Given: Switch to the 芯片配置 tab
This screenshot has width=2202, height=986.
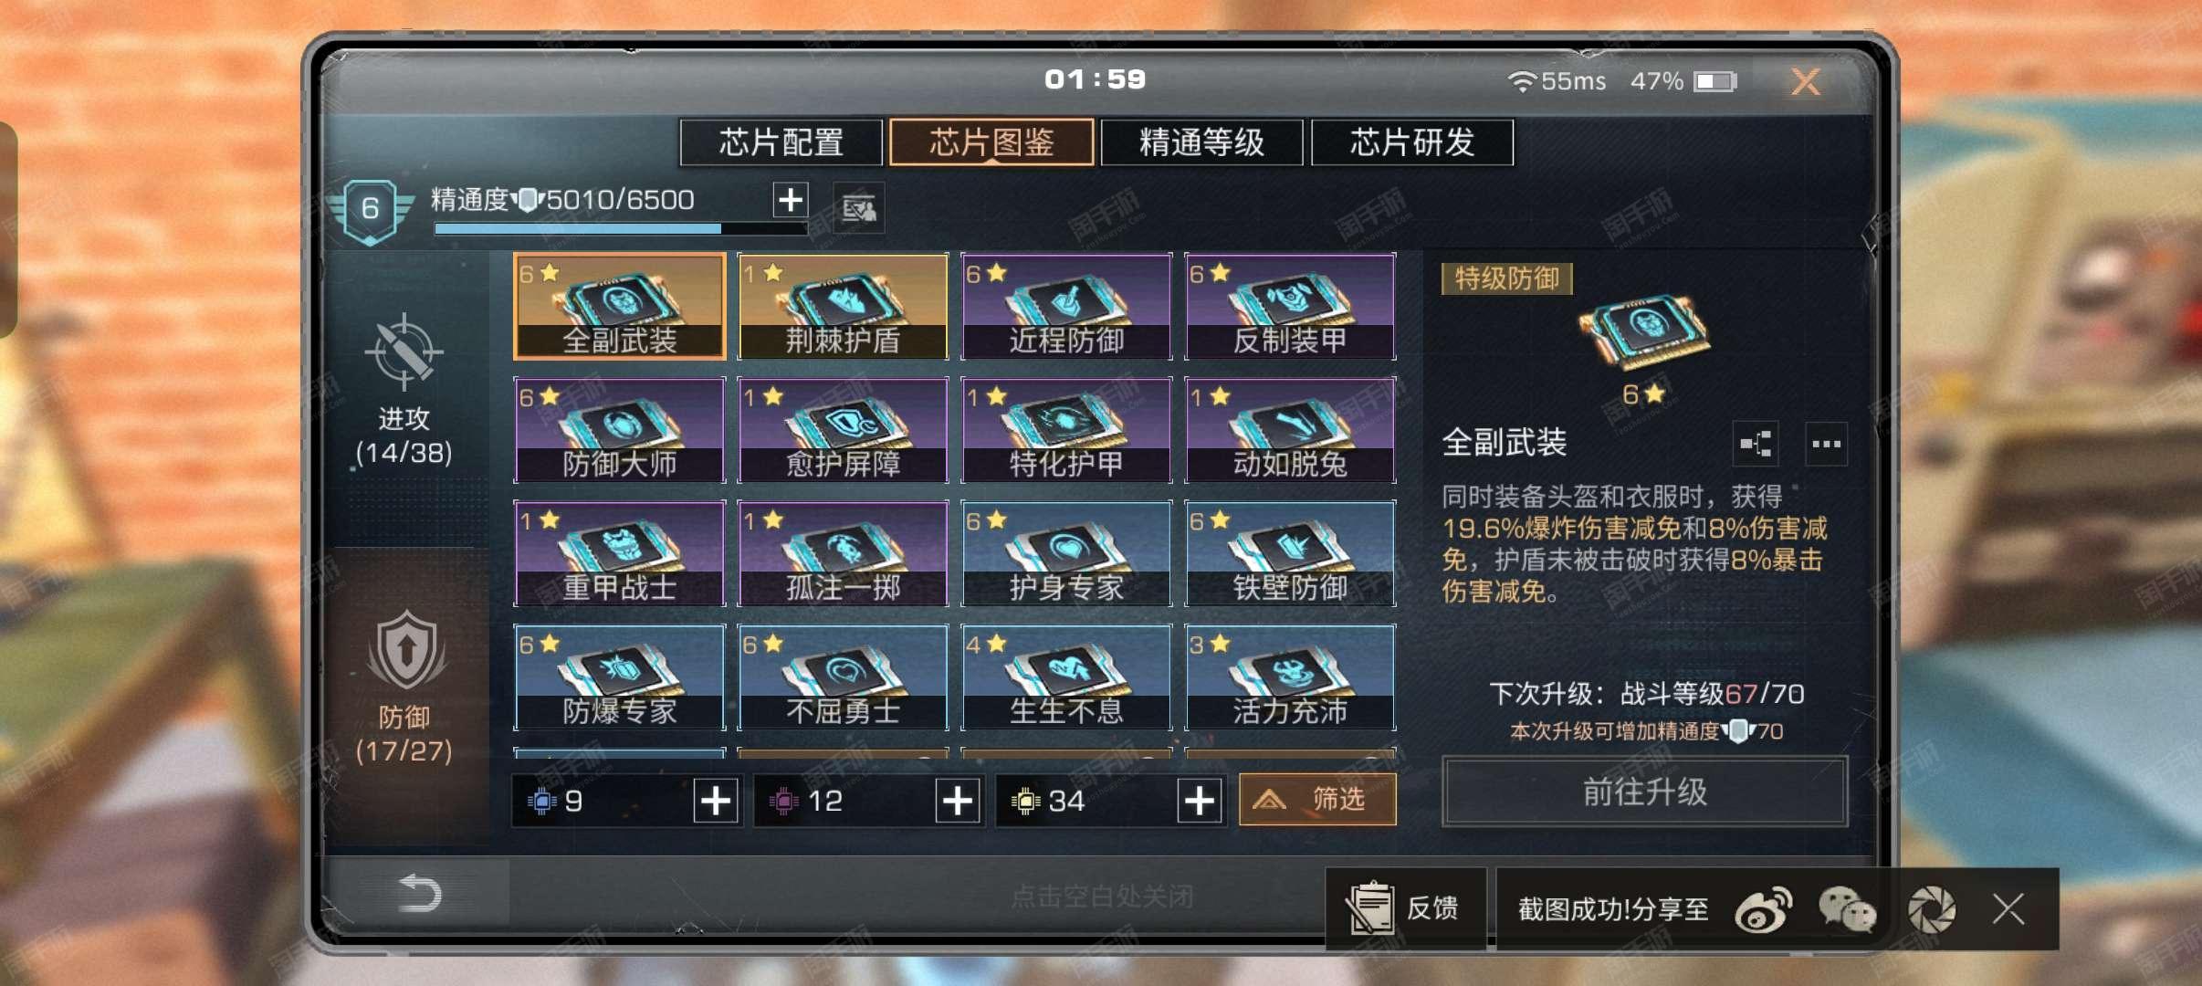Looking at the screenshot, I should pos(781,142).
